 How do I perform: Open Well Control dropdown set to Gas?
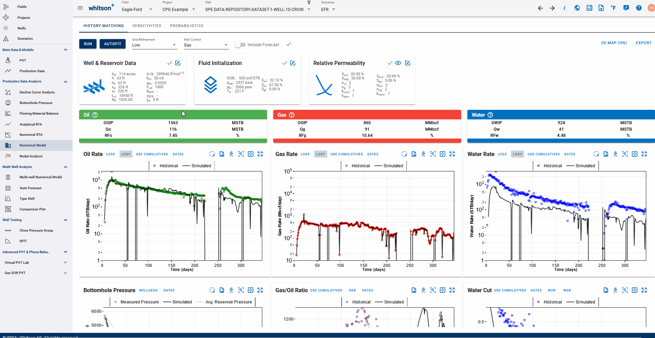click(x=206, y=45)
